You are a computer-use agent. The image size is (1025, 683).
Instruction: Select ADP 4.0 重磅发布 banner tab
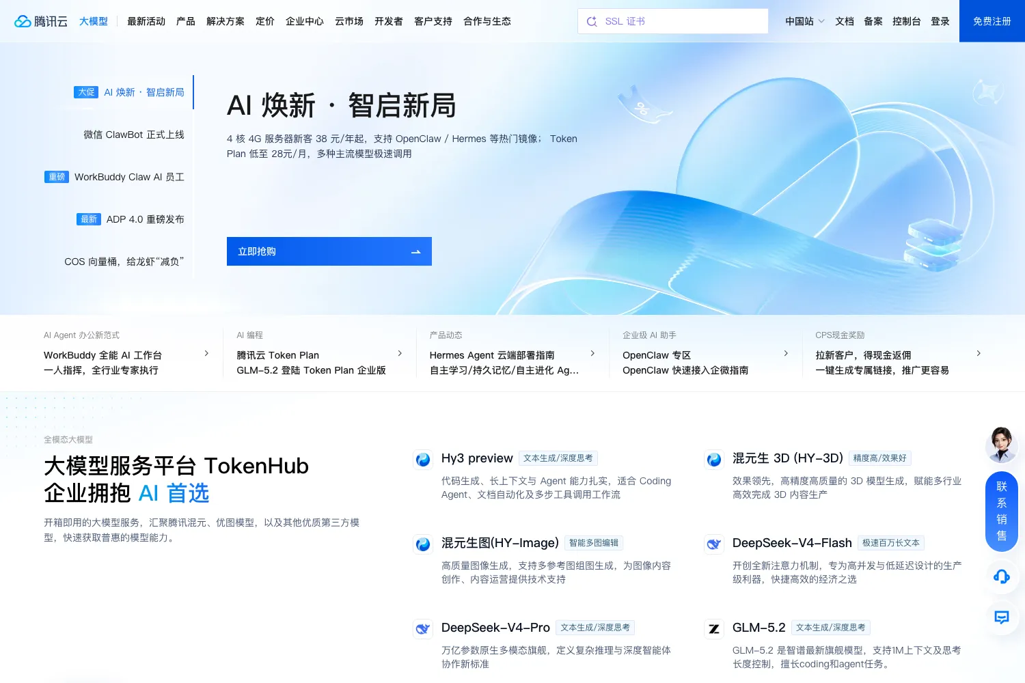tap(131, 219)
